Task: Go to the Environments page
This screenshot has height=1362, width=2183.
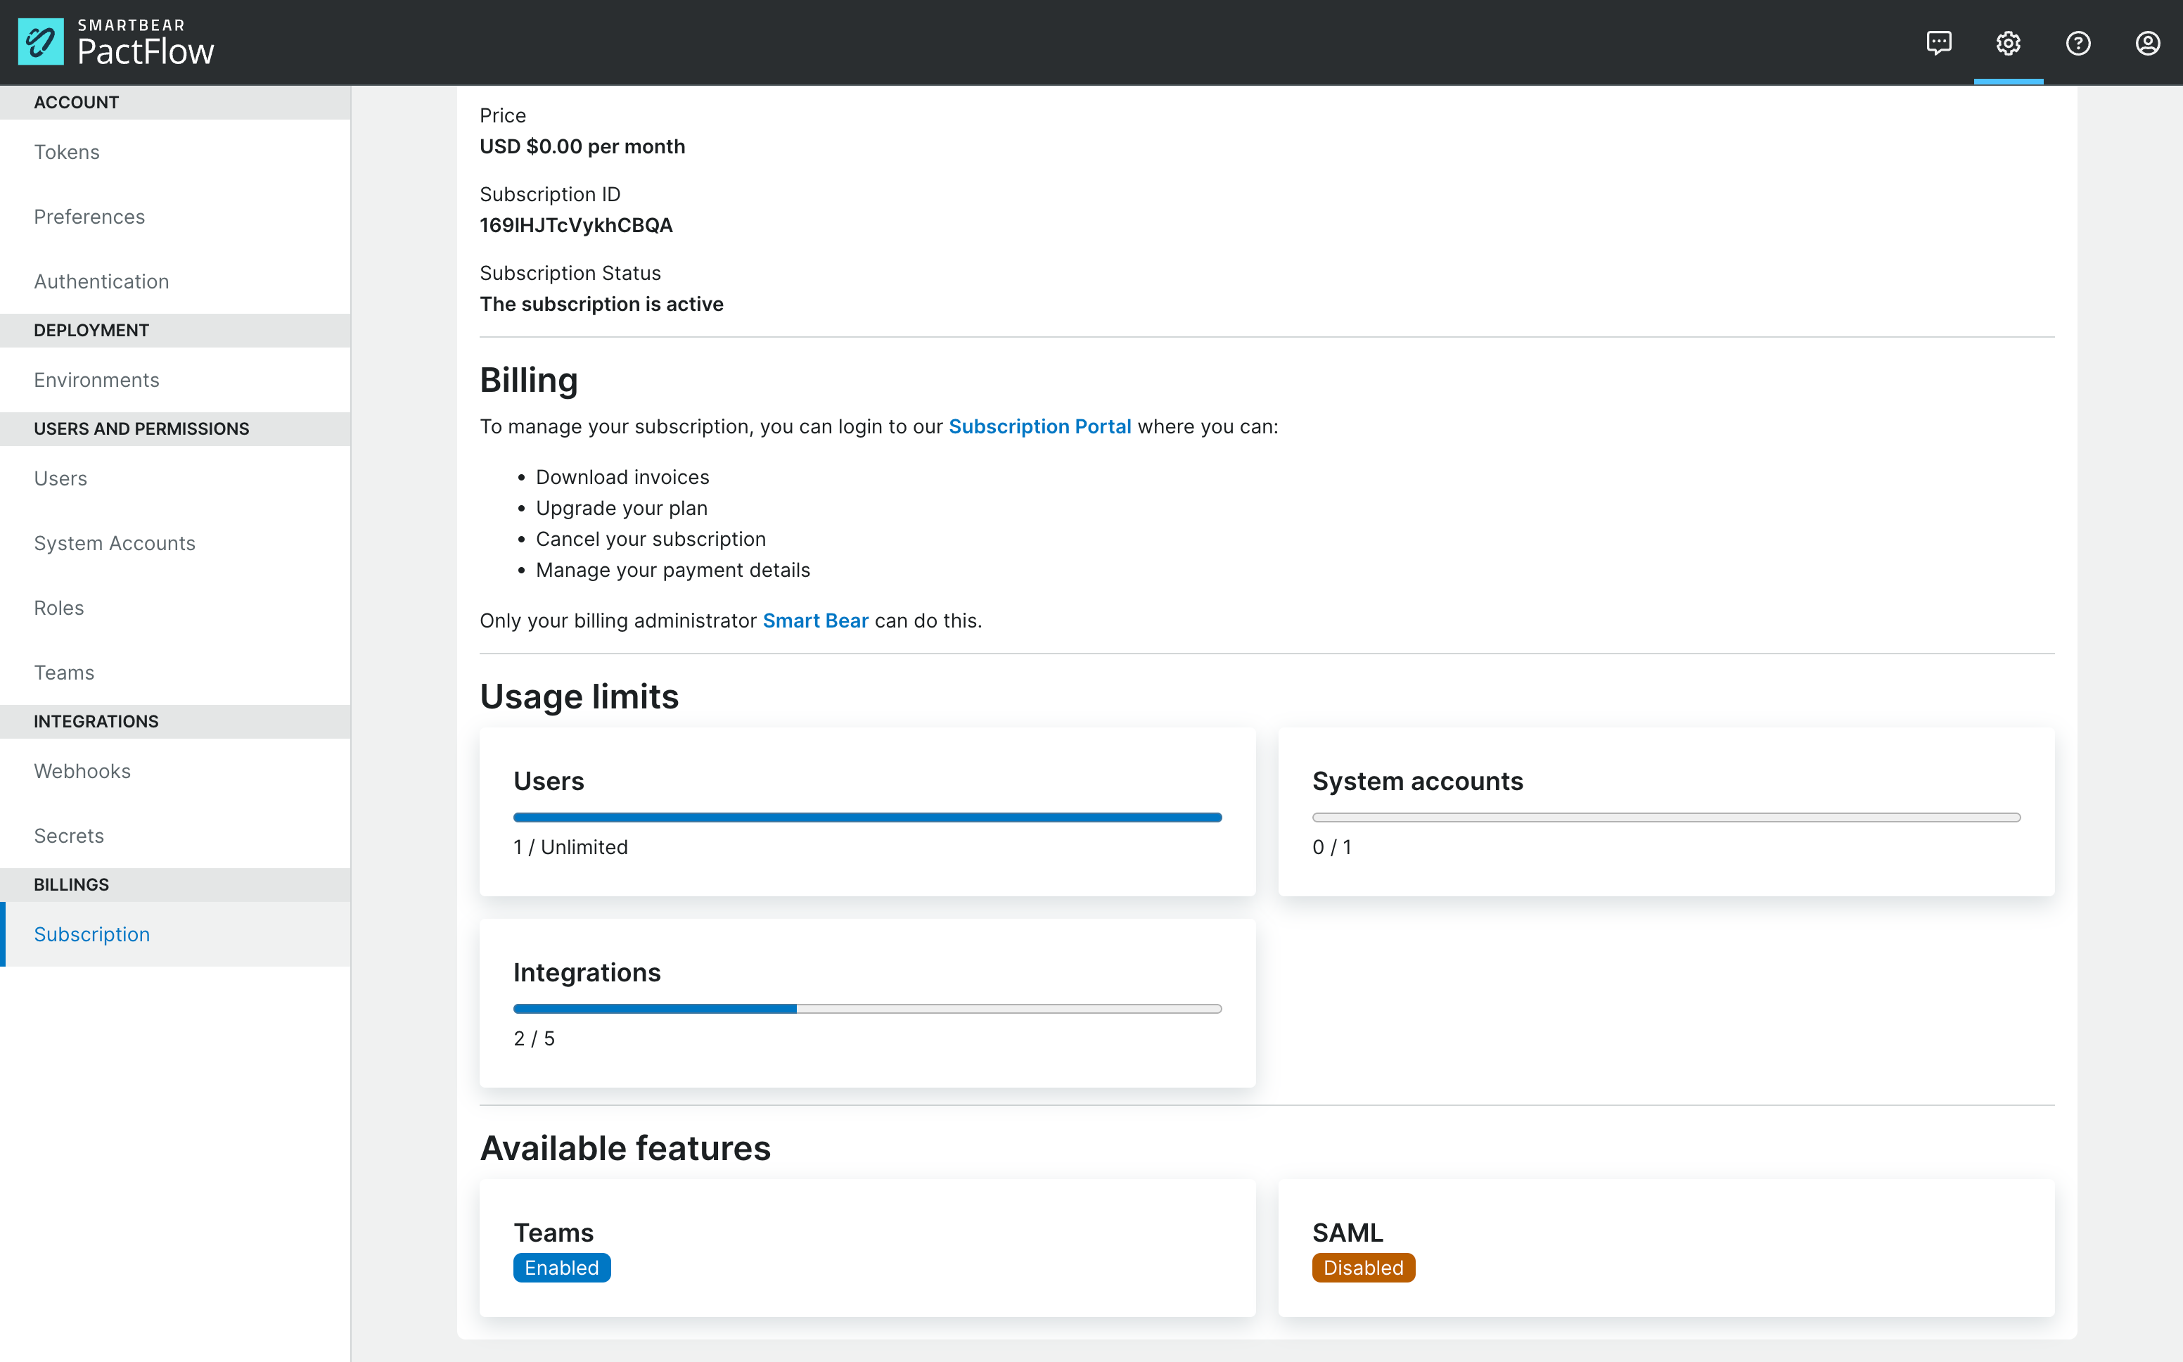Action: [96, 379]
